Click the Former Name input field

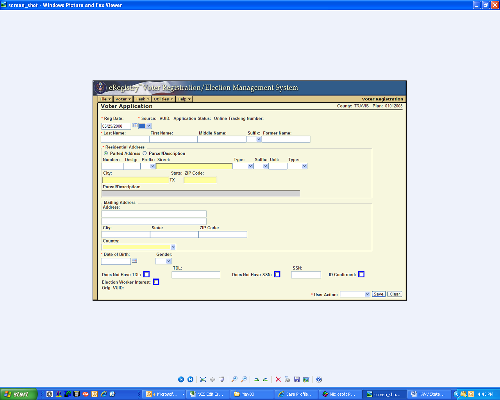[286, 139]
